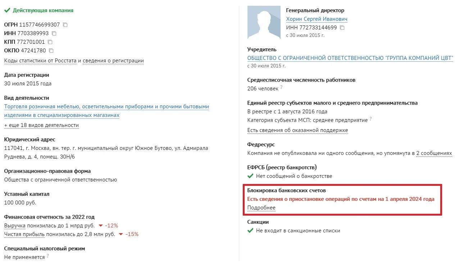Show Есть сведения об оказанной поддержке
Image resolution: width=464 pixels, height=264 pixels.
(297, 130)
